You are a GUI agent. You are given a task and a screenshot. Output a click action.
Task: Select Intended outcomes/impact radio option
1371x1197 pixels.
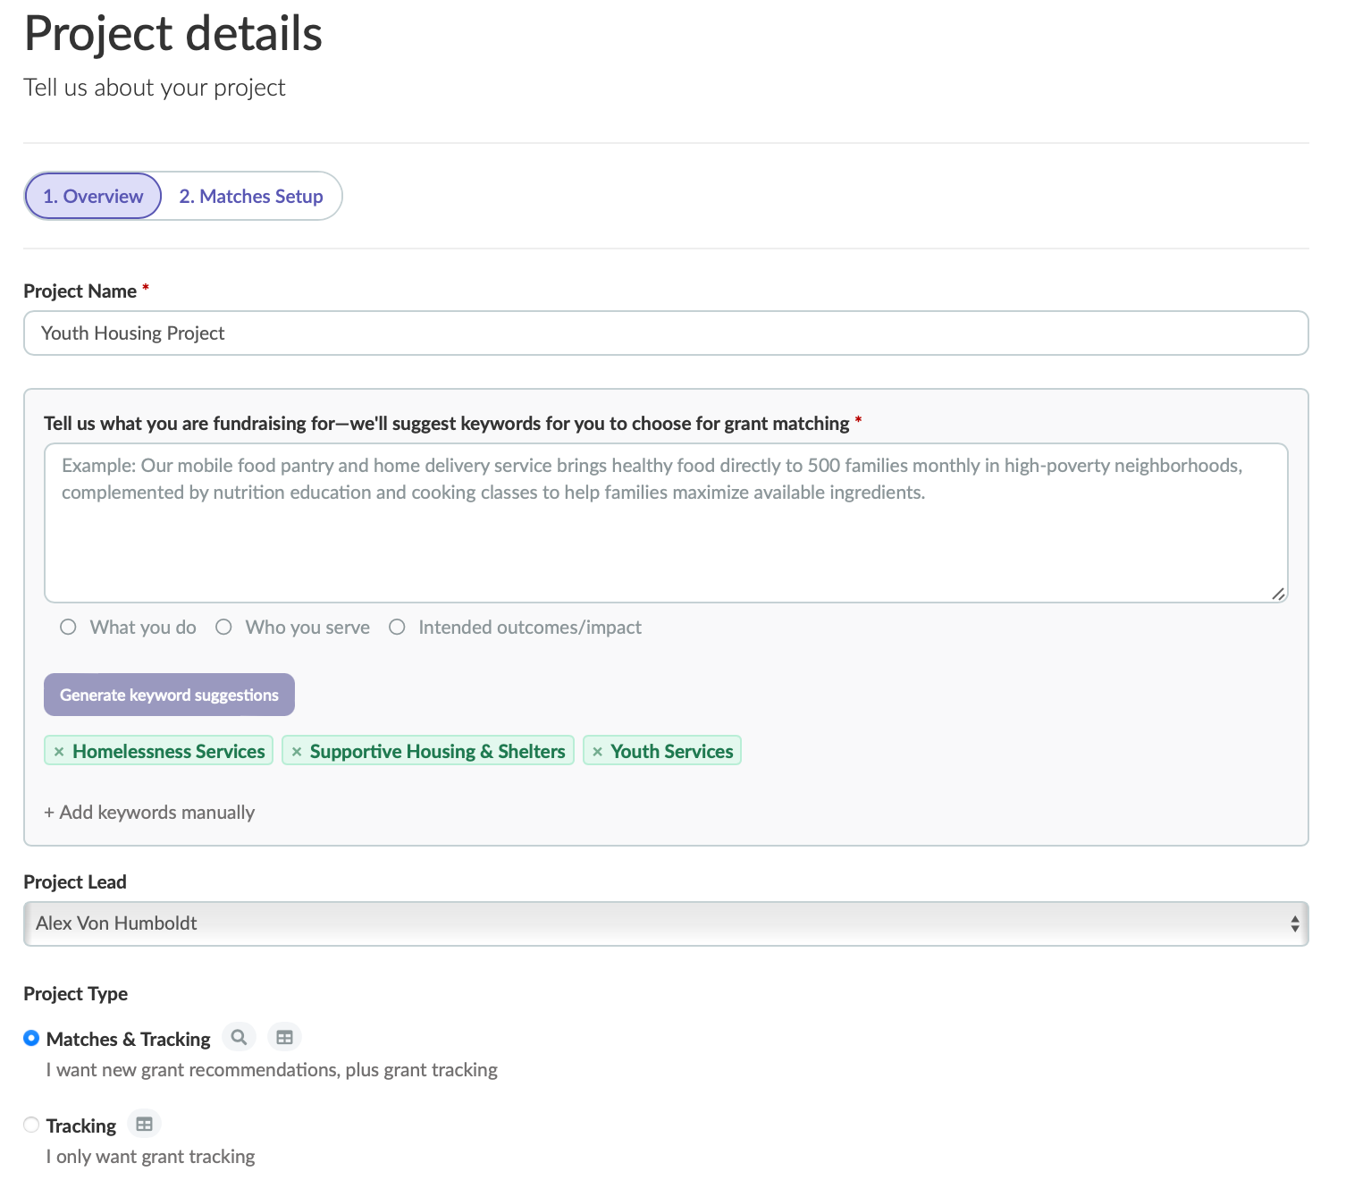coord(397,628)
